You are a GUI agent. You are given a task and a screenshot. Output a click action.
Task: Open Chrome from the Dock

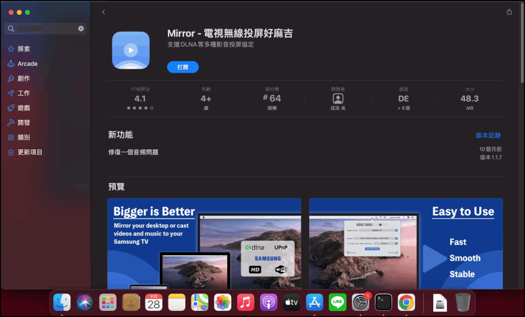coord(406,302)
